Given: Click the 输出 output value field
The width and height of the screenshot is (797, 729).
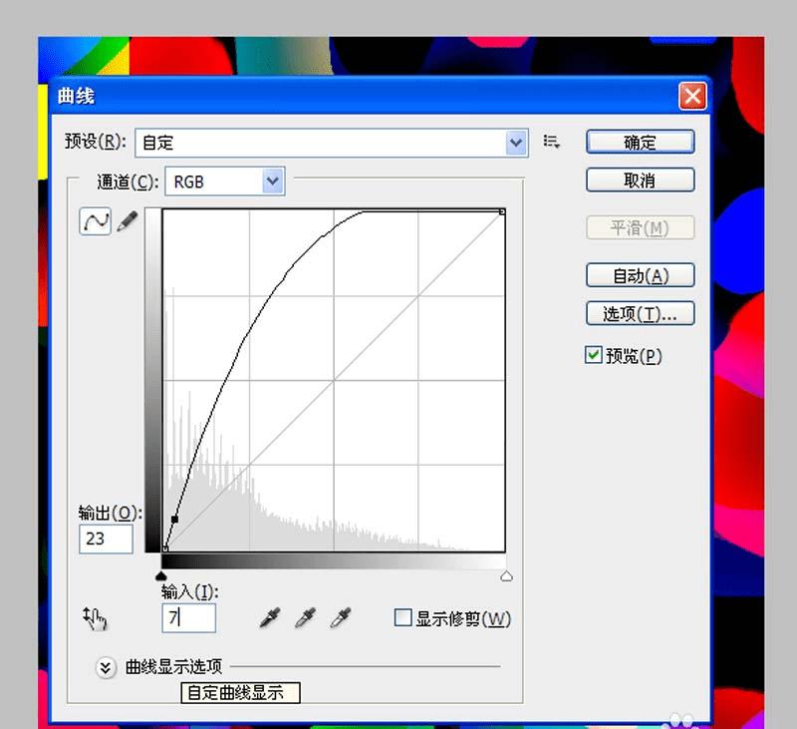Looking at the screenshot, I should [x=106, y=539].
